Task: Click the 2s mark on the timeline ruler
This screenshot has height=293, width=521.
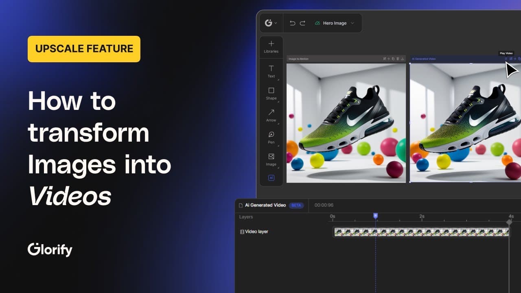Action: [422, 216]
